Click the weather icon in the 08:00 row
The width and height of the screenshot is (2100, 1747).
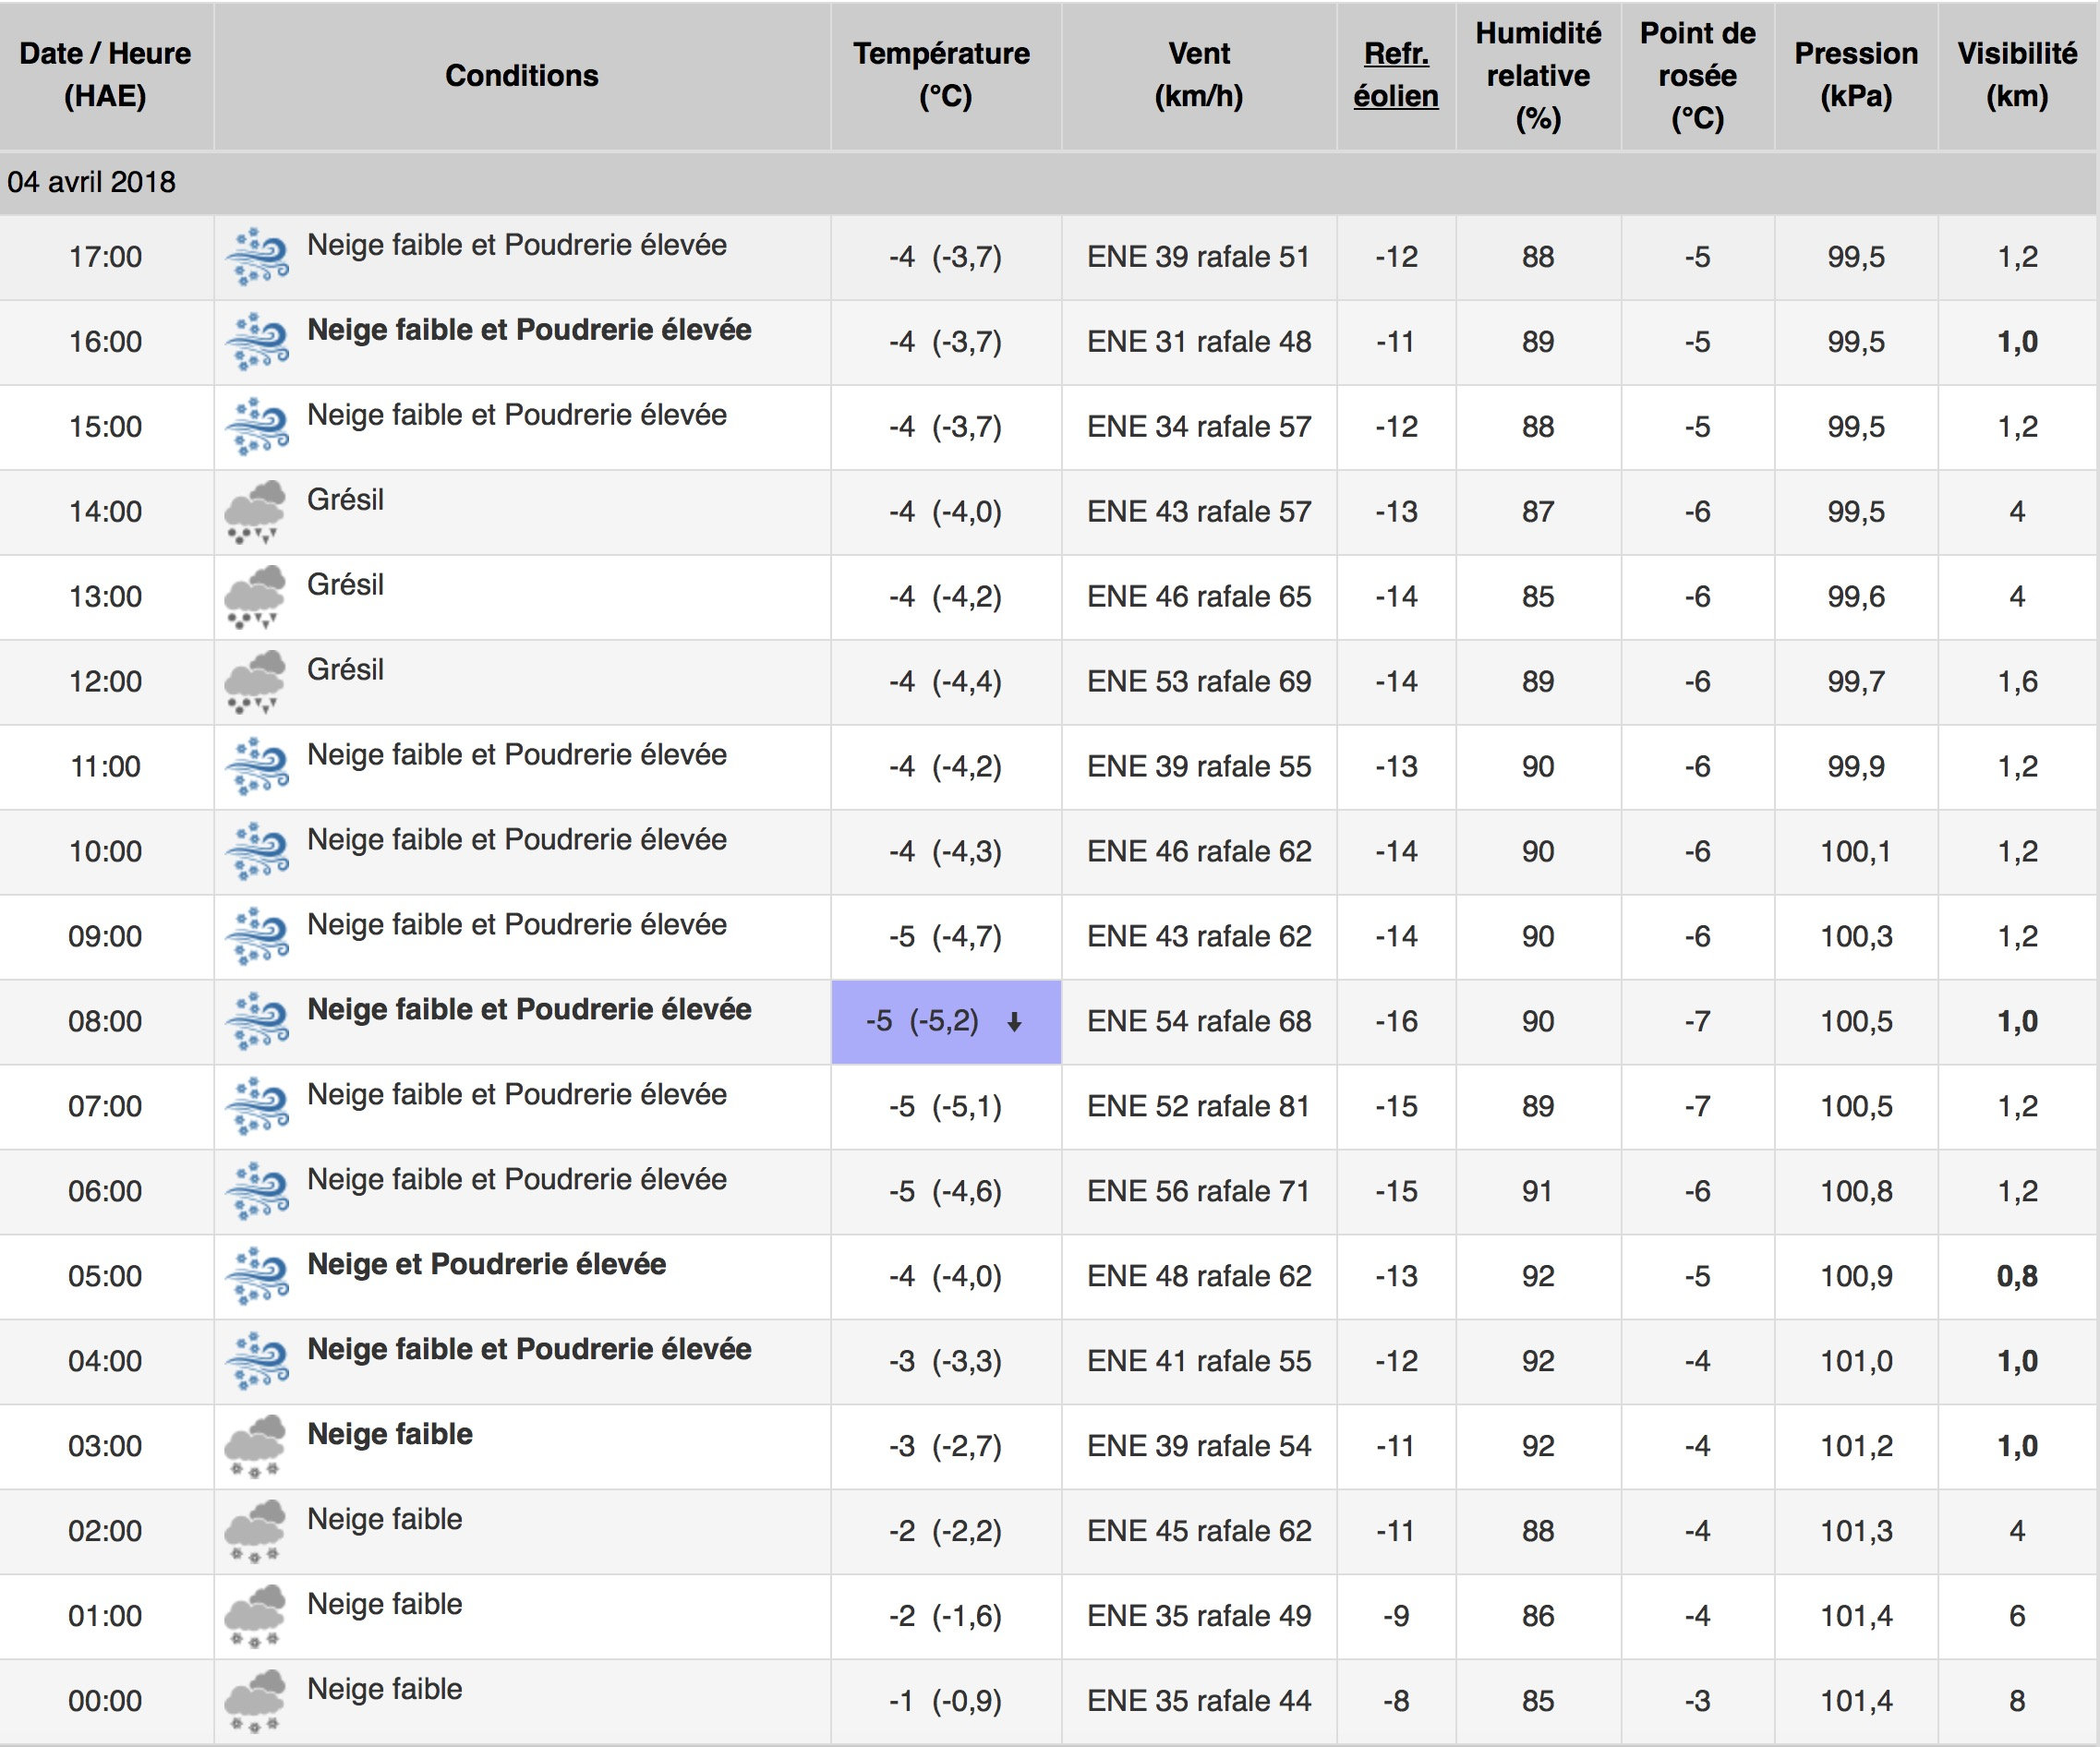tap(257, 1022)
